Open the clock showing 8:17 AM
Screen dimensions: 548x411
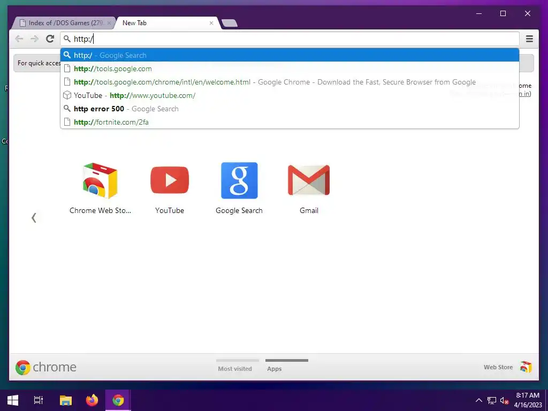click(528, 400)
